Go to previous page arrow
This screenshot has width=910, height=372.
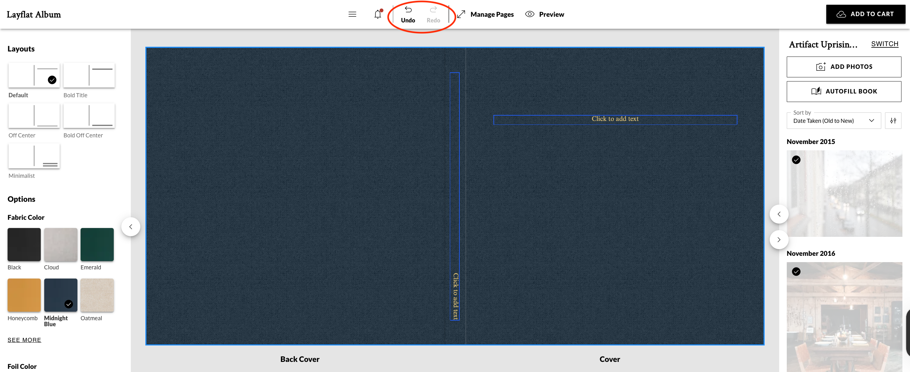click(779, 214)
